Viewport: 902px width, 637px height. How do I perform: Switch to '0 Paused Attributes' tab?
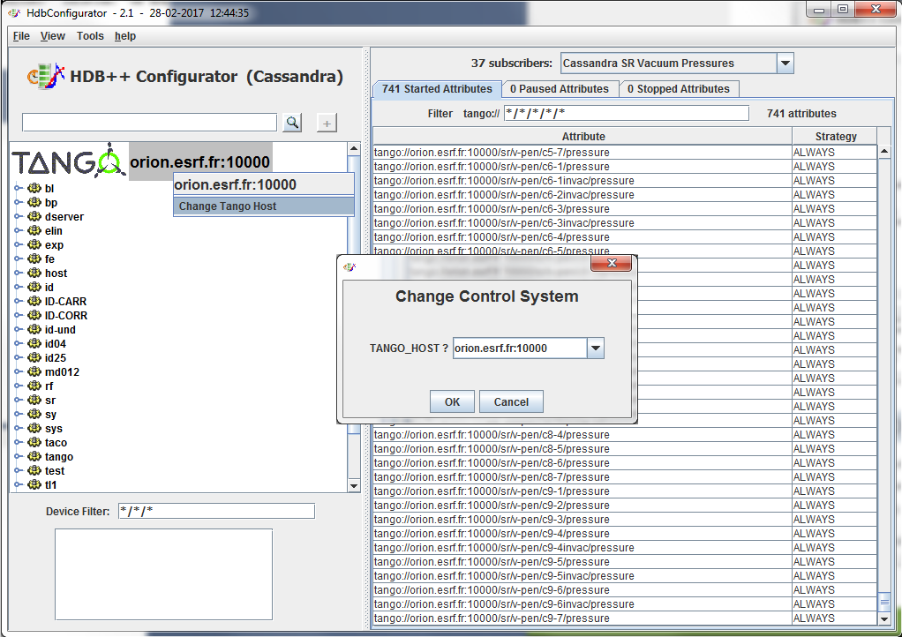click(x=560, y=89)
